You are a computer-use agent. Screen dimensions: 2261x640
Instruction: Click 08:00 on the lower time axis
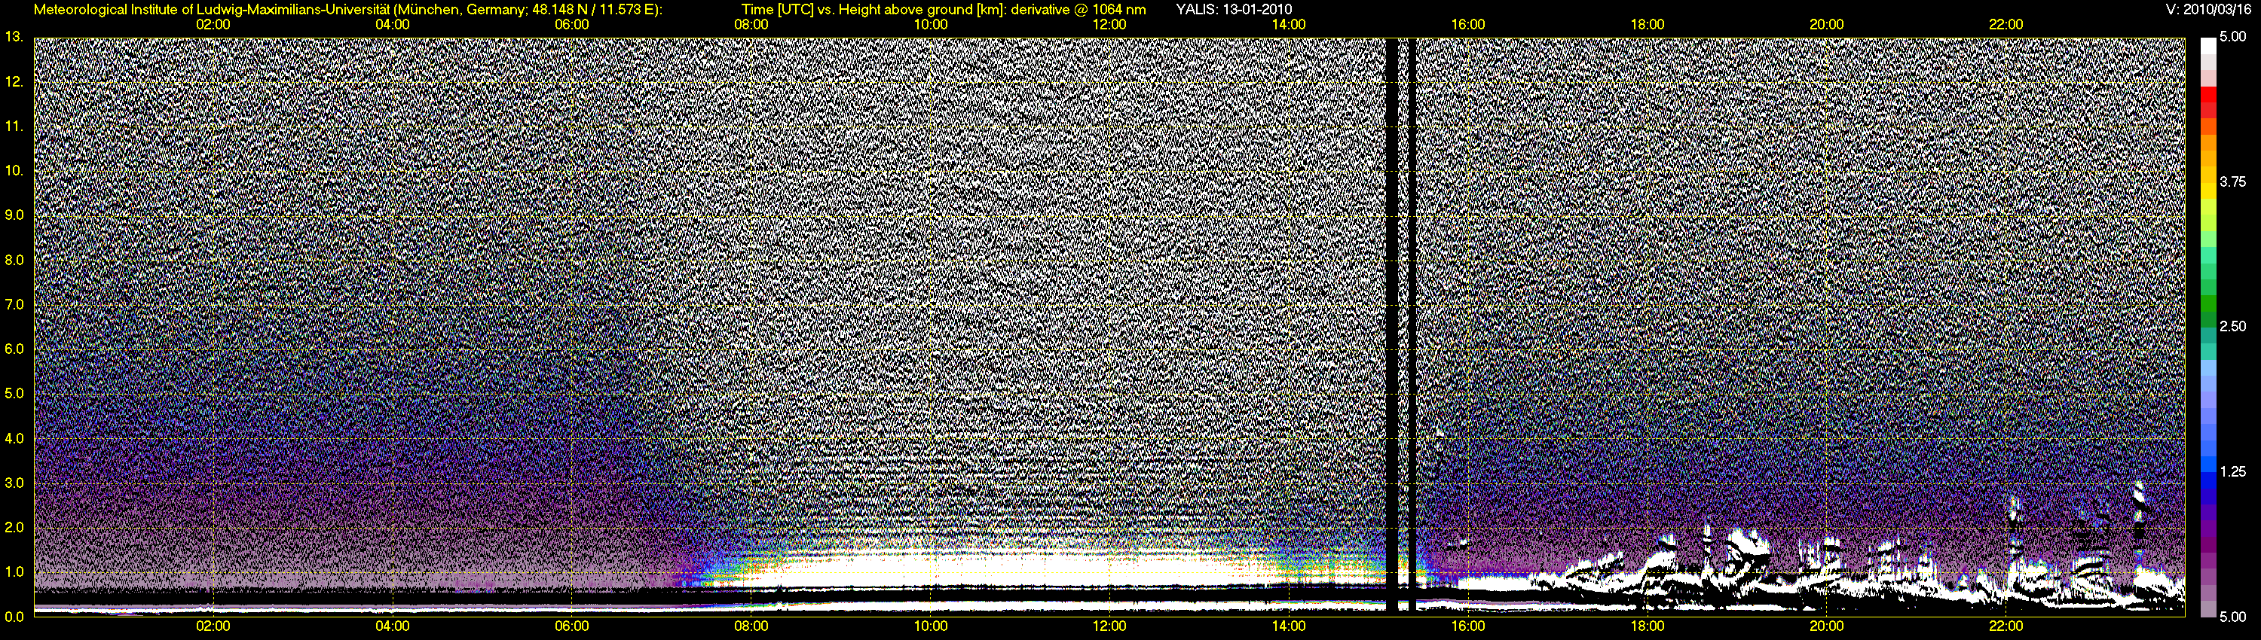(751, 626)
